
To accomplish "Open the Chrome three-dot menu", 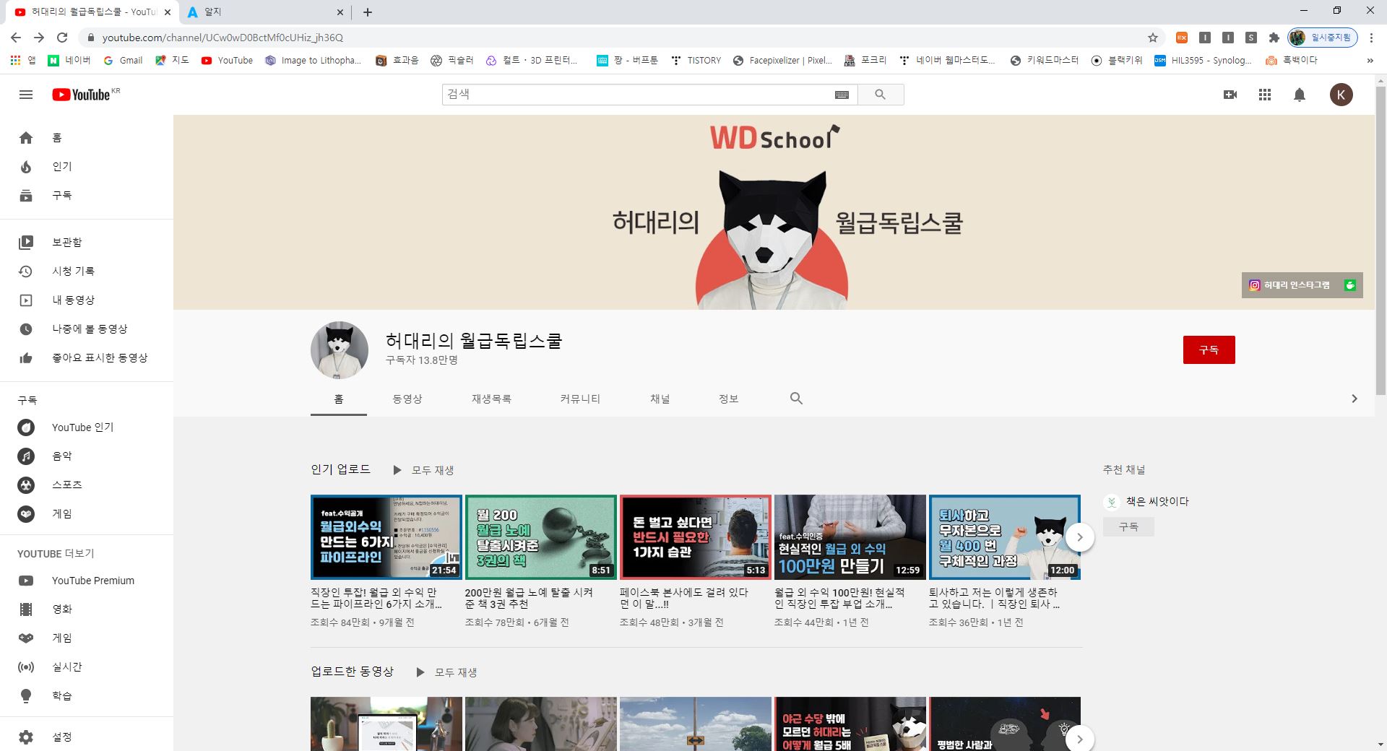I will 1372,38.
